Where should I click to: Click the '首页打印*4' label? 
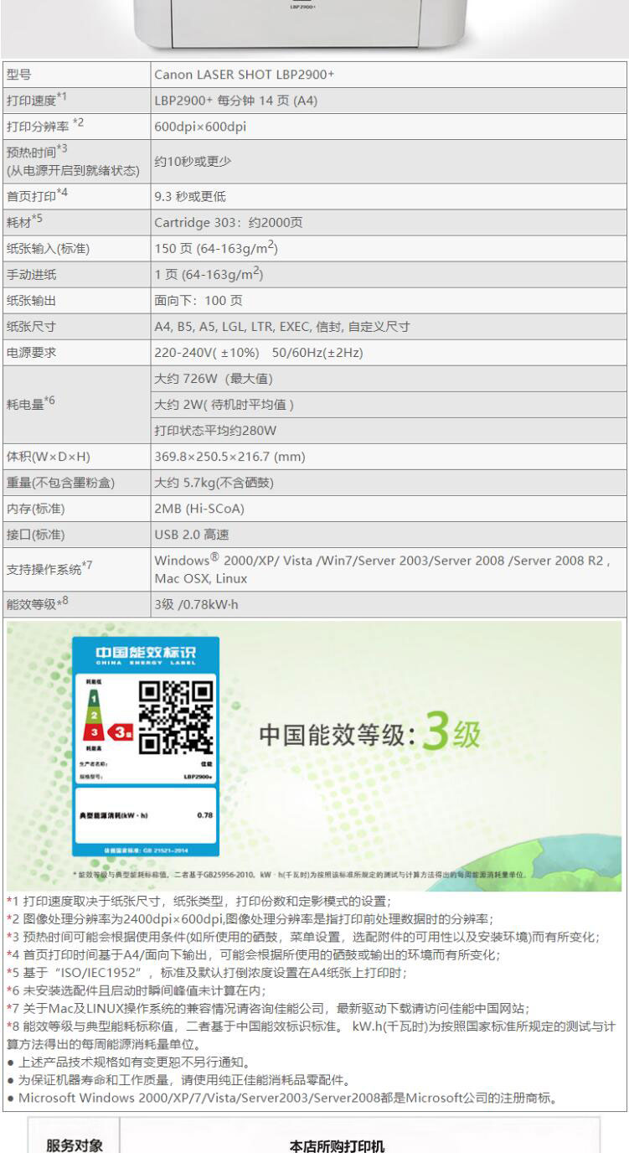pyautogui.click(x=37, y=196)
